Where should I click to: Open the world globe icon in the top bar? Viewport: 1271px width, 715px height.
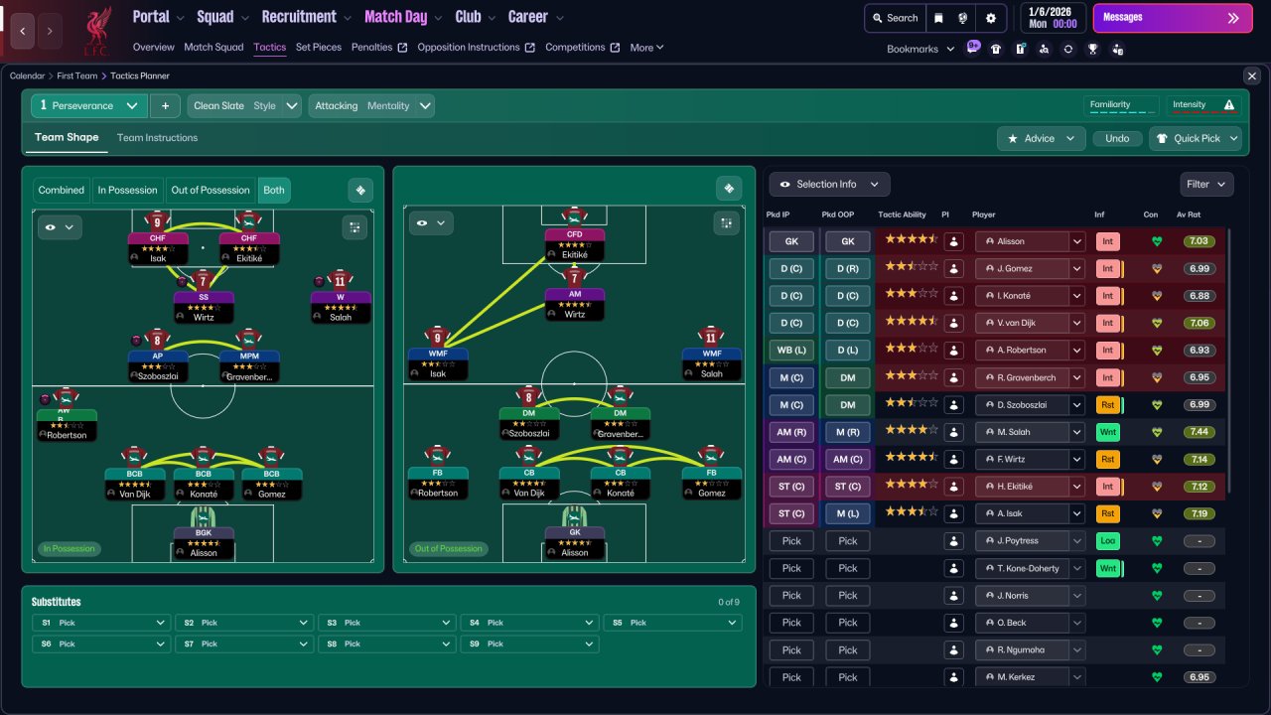tap(963, 18)
